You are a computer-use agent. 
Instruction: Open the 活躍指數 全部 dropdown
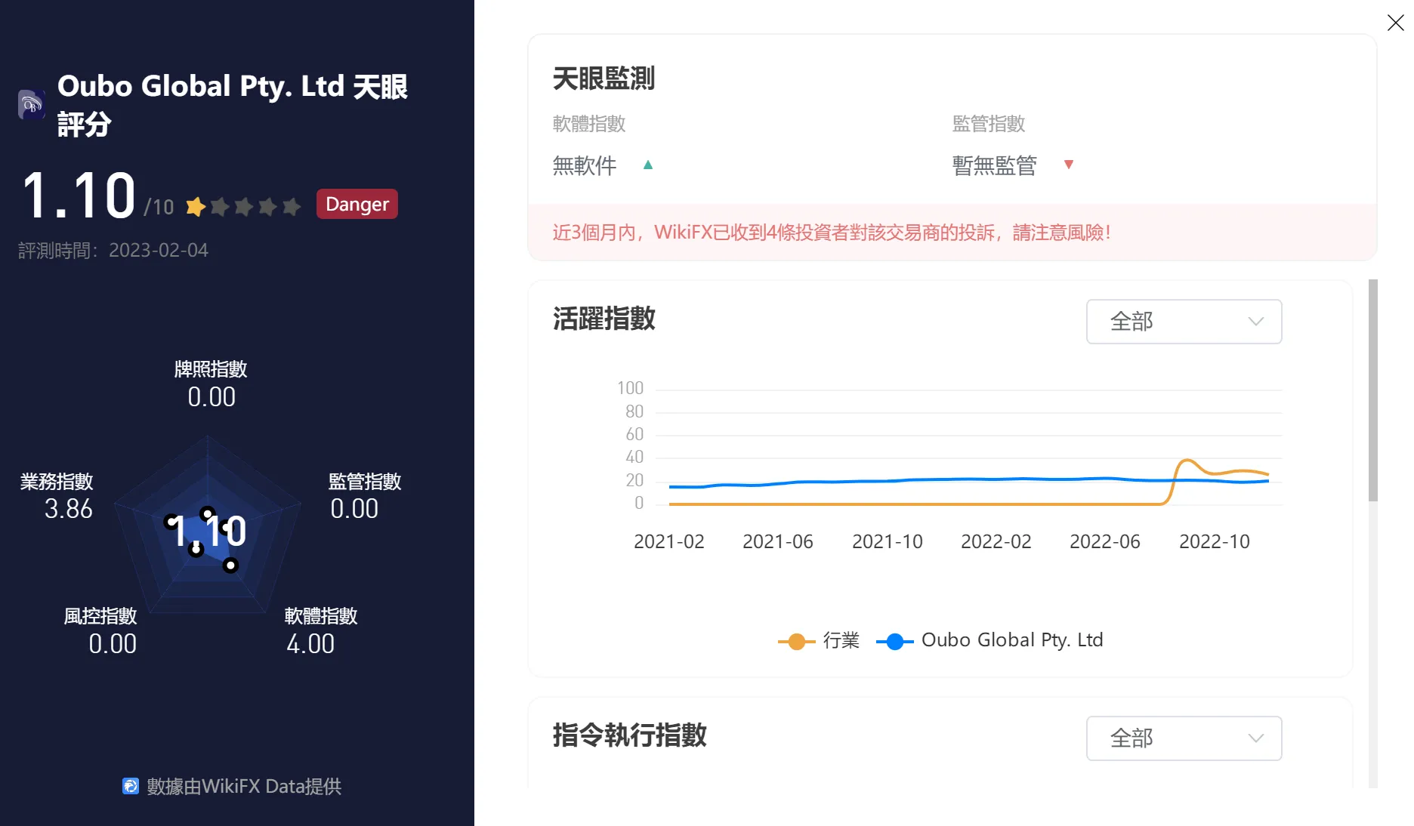[x=1184, y=322]
